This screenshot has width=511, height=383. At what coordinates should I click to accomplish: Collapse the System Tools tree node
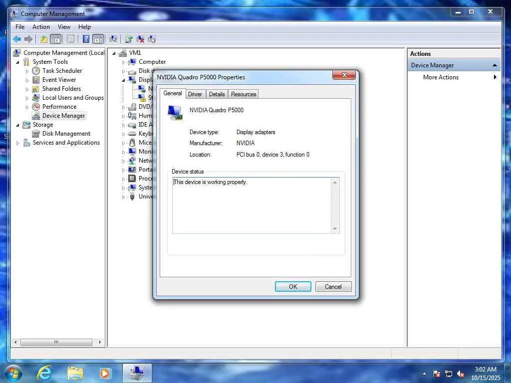[x=17, y=62]
